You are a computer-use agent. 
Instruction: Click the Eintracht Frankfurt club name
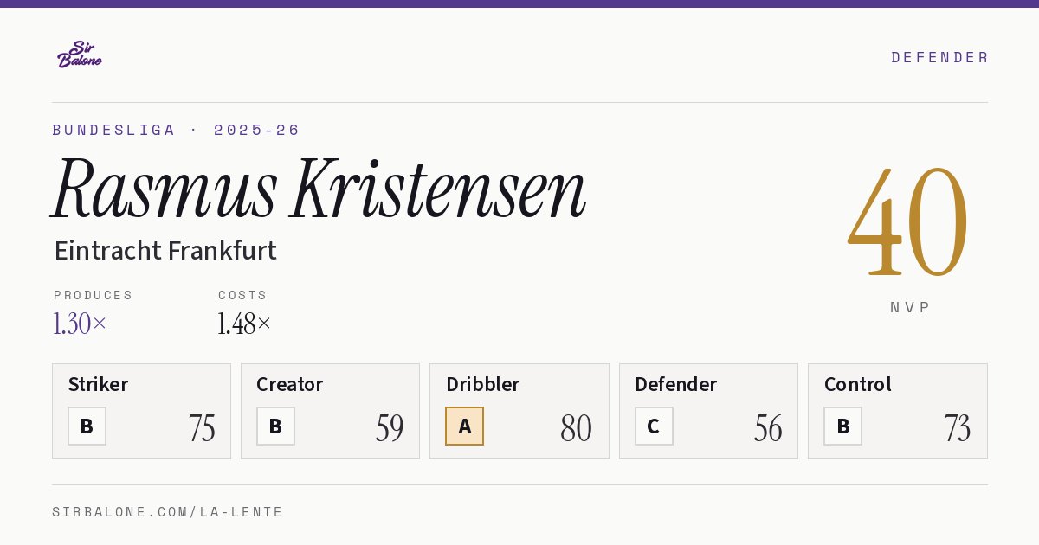click(x=165, y=251)
